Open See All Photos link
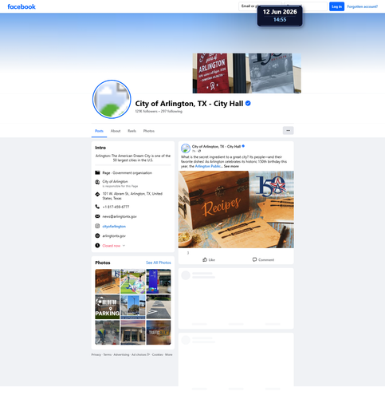The height and width of the screenshot is (399, 385). [159, 263]
